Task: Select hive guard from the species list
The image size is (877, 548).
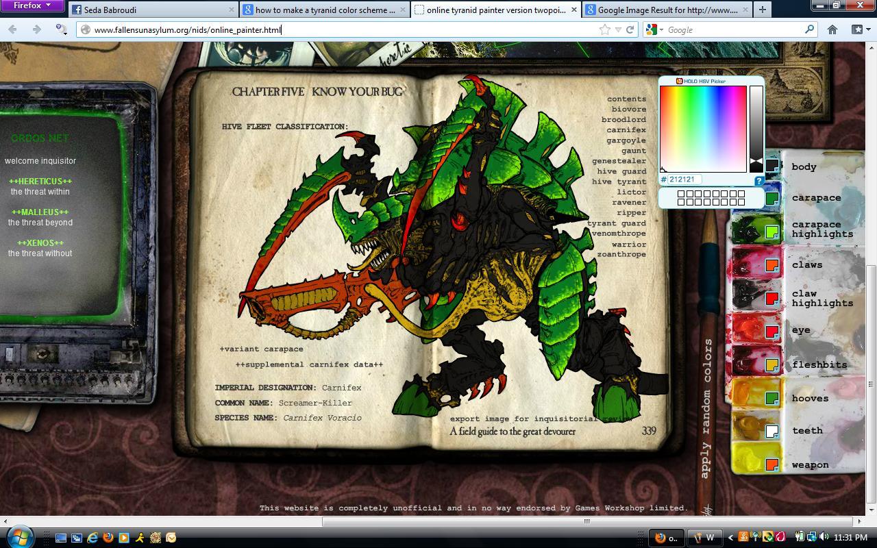Action: coord(621,171)
